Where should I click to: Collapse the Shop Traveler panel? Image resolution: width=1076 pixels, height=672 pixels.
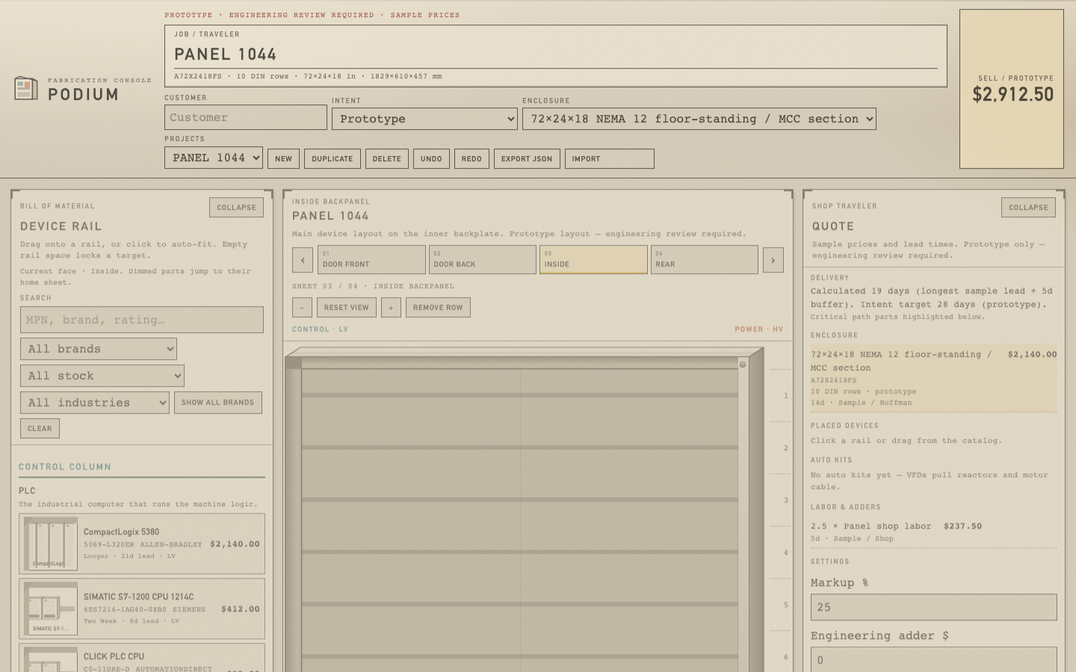point(1028,208)
